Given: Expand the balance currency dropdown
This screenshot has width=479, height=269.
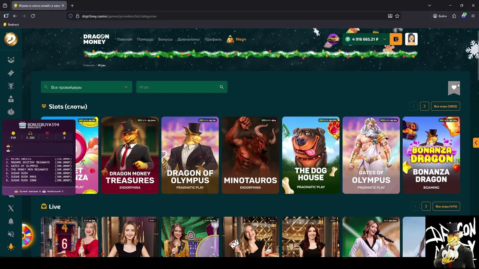Looking at the screenshot, I should 384,39.
